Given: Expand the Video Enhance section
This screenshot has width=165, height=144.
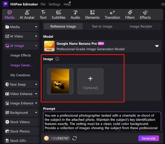Looking at the screenshot, I should (21, 94).
